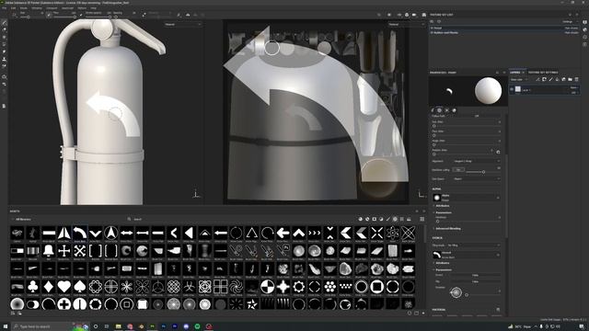Click the add folder icon in Layers
Viewport: 589px width, 331px height.
(571, 80)
